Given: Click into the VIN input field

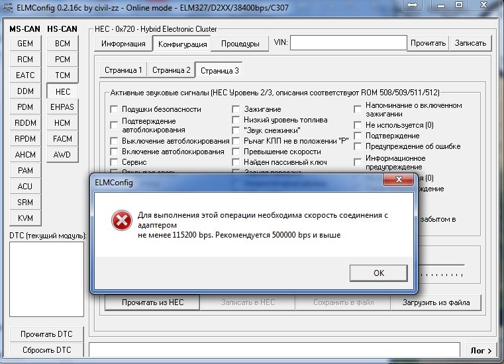Looking at the screenshot, I should click(x=348, y=43).
